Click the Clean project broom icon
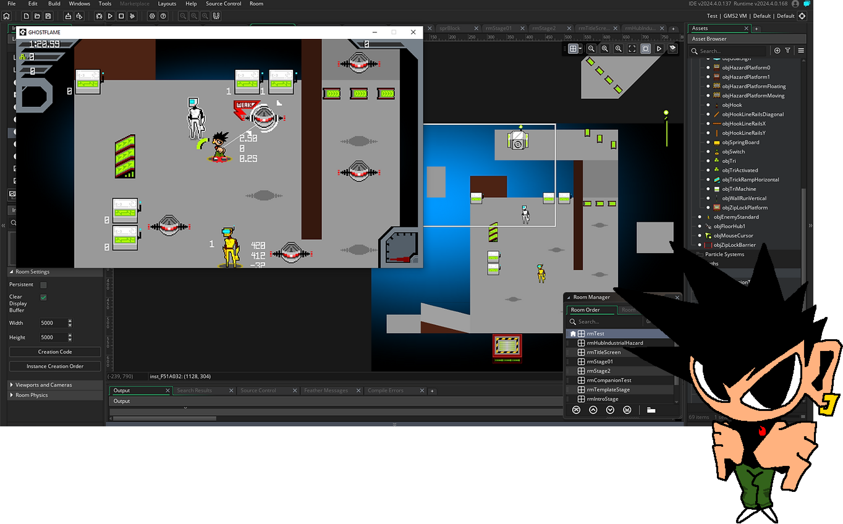Viewport: 843px width, 524px height. pyautogui.click(x=132, y=16)
